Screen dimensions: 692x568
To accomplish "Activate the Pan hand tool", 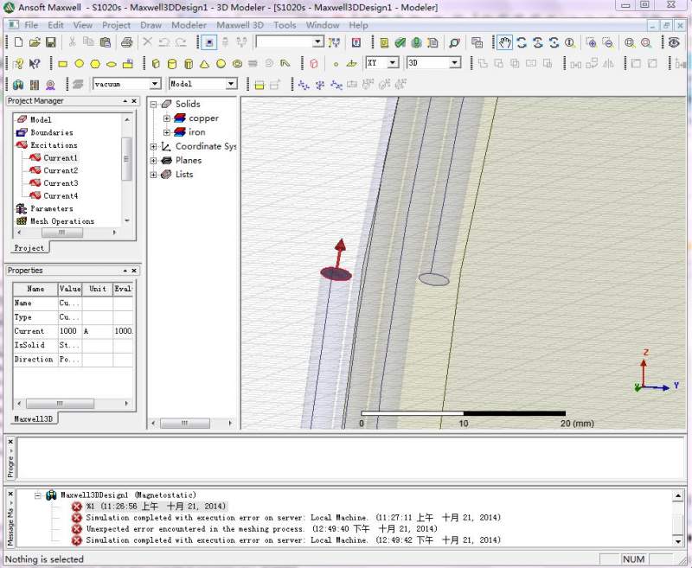I will coord(504,42).
